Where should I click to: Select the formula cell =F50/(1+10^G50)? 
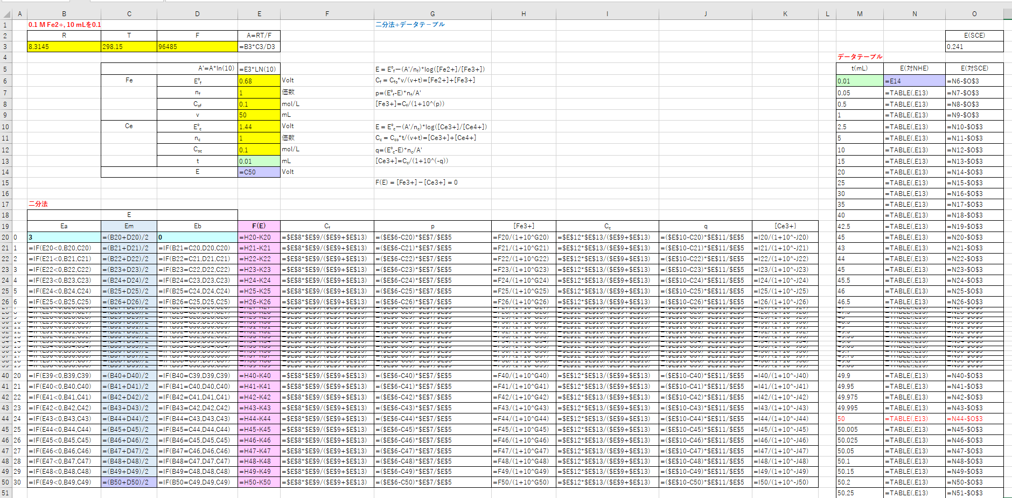click(524, 482)
